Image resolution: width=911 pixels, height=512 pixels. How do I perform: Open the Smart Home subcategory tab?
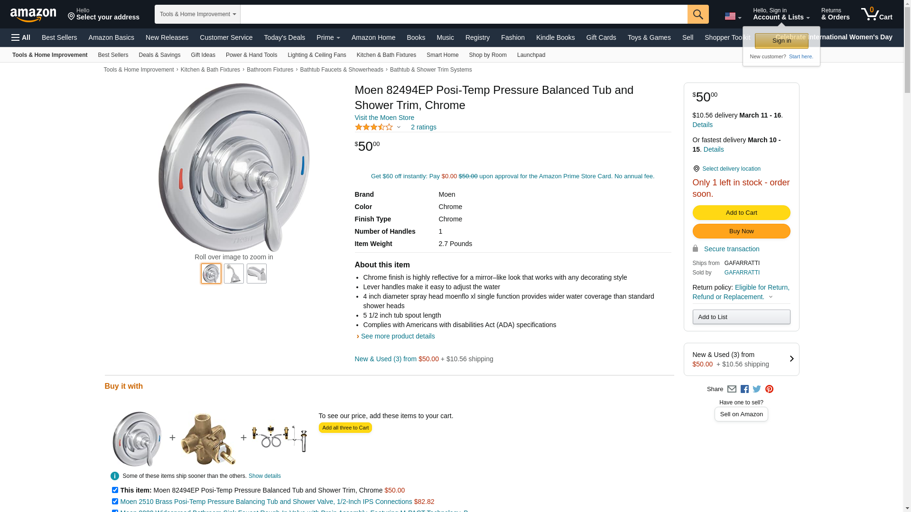point(442,55)
